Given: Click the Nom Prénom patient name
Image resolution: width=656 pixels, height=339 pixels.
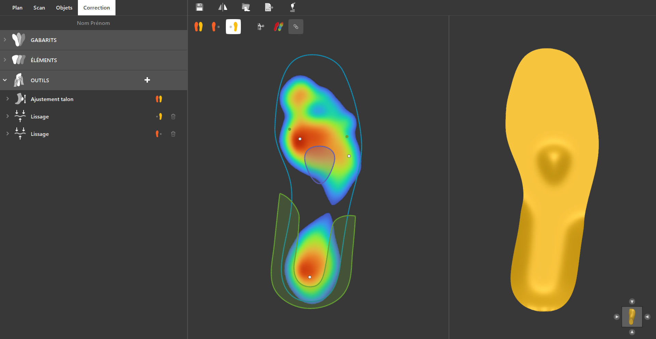Looking at the screenshot, I should pos(93,23).
